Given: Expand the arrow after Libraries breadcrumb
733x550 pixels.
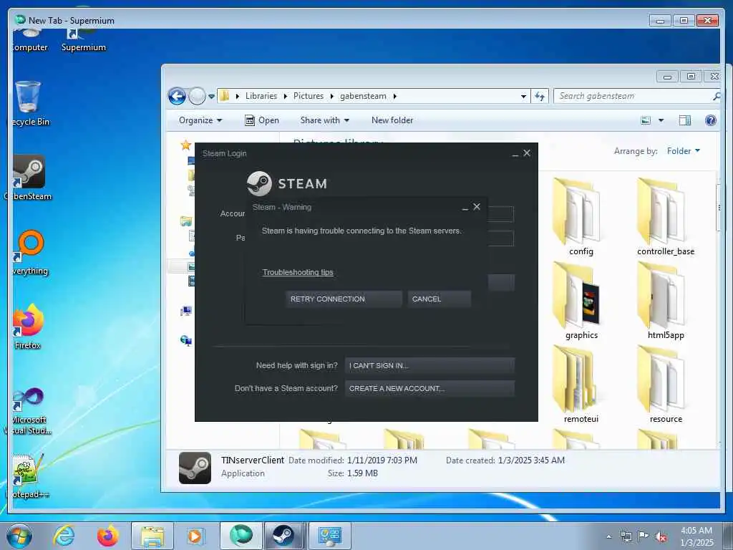Looking at the screenshot, I should tap(285, 96).
